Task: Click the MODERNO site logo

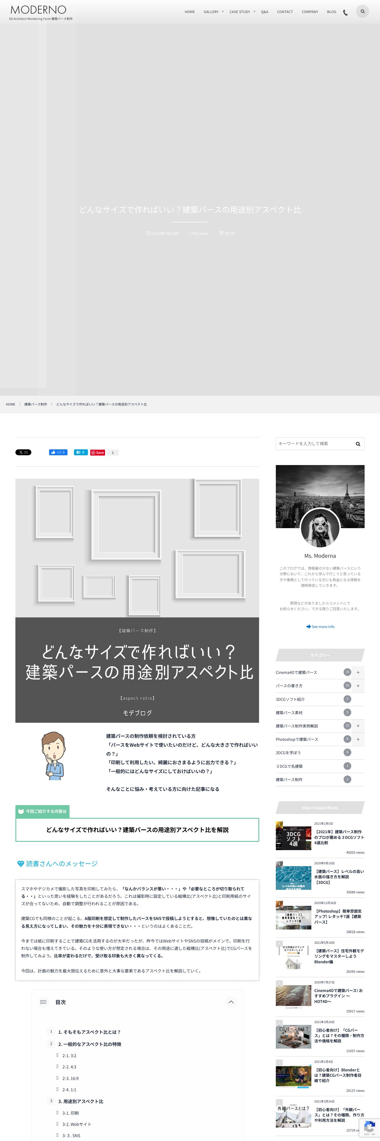Action: coord(38,10)
